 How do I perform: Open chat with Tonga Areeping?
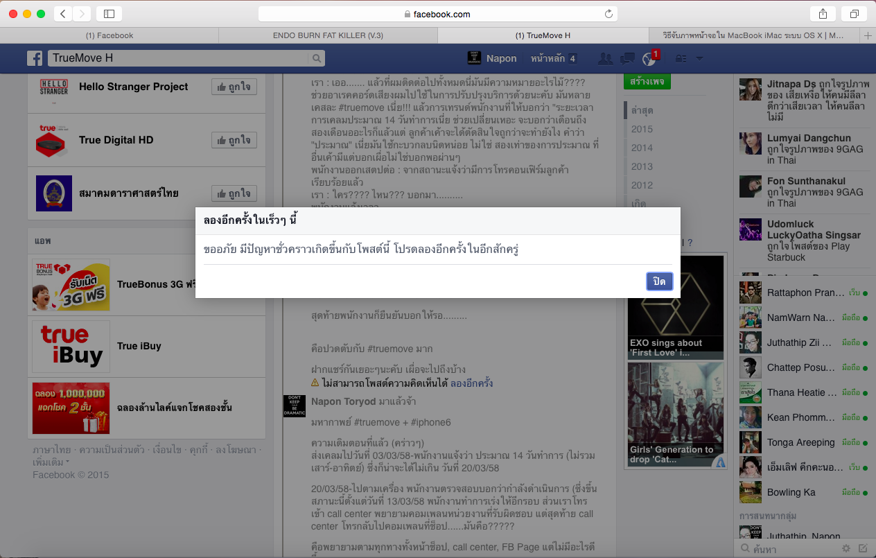click(x=804, y=442)
